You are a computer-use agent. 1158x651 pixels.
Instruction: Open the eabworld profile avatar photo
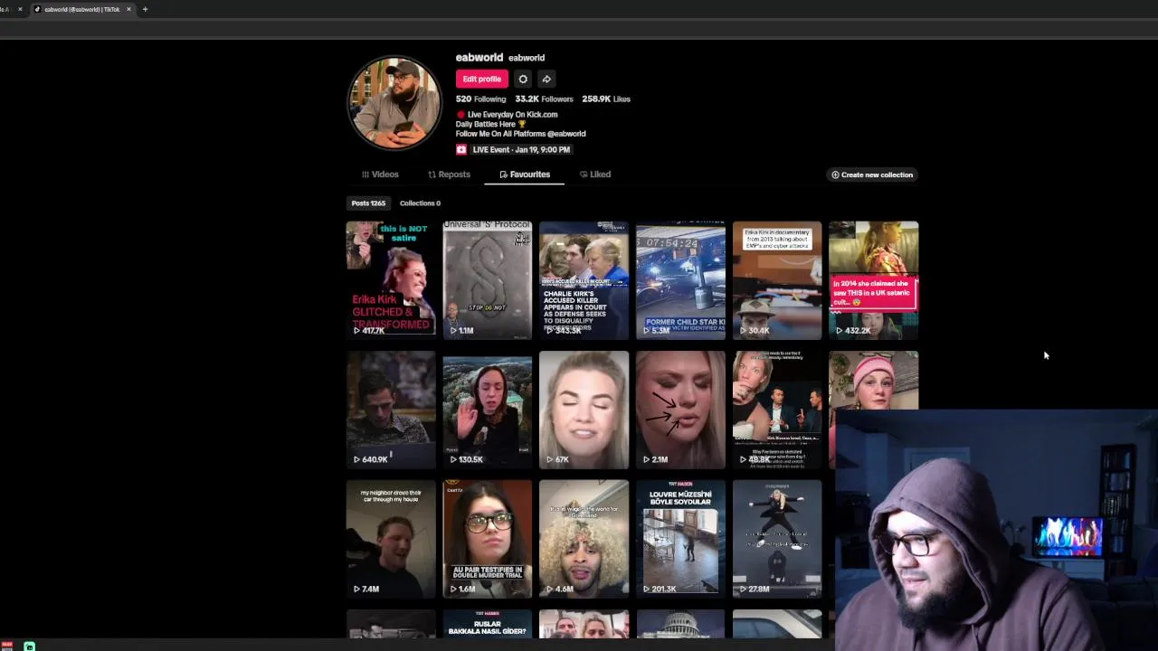(394, 103)
